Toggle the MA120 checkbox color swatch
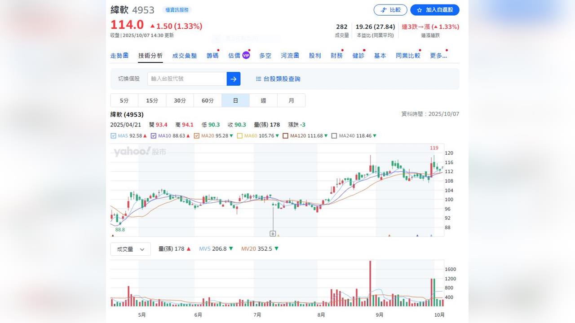 (x=285, y=136)
